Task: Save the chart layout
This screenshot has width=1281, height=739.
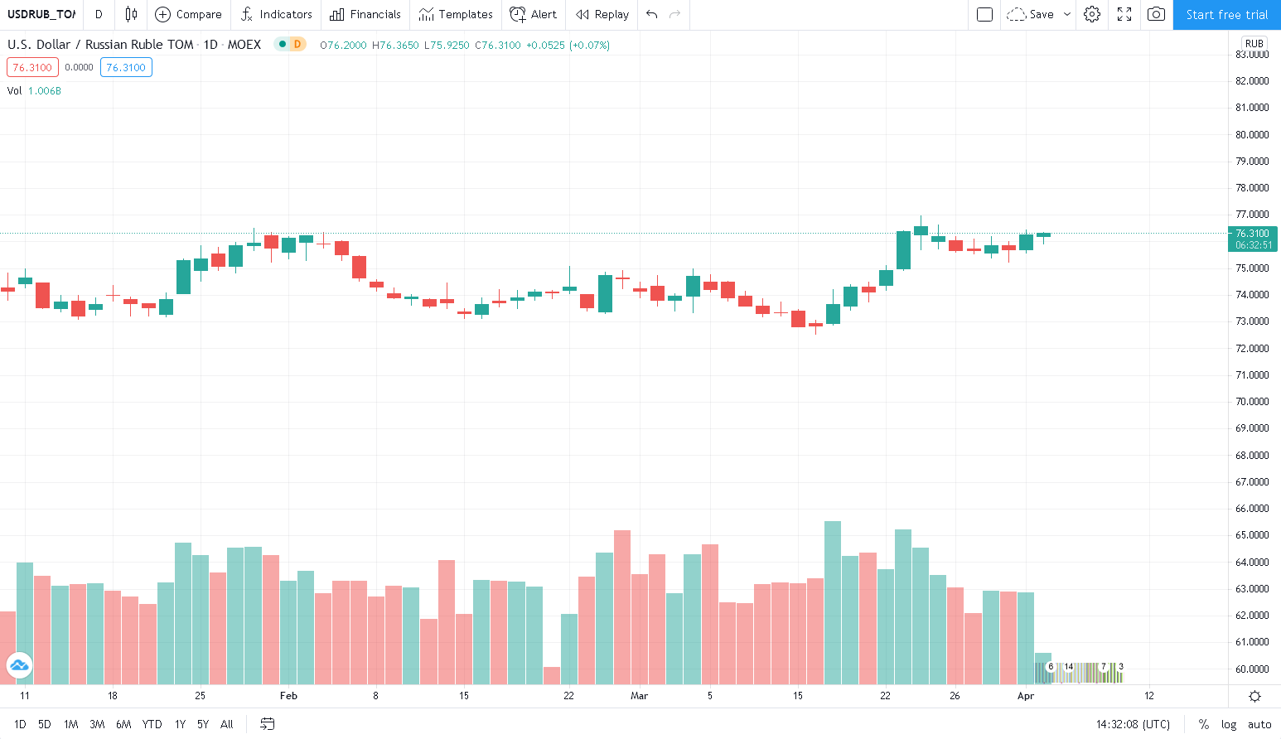Action: [1031, 14]
